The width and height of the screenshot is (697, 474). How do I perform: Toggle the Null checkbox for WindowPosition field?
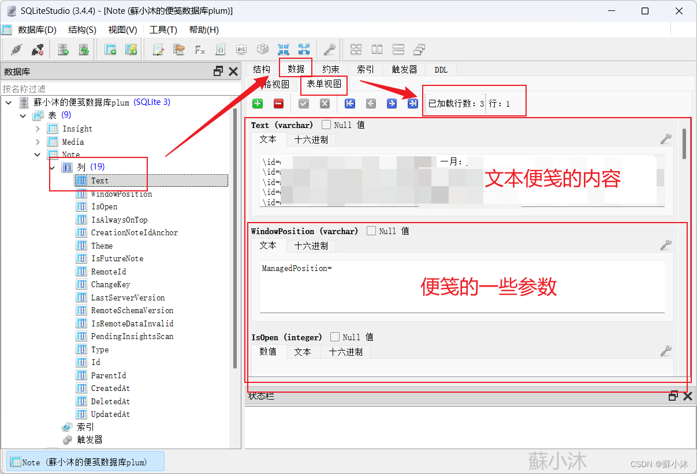pos(371,231)
